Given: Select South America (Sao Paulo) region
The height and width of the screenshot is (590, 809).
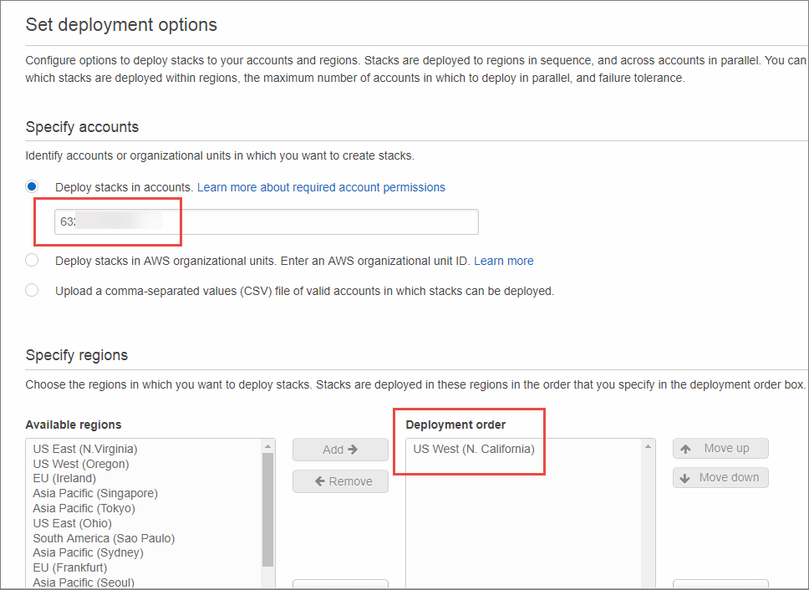Looking at the screenshot, I should tap(103, 538).
